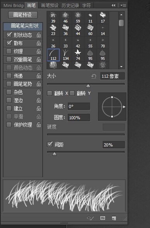Enable the 湿边 checkbox
The width and height of the screenshot is (150, 228).
(9, 100)
